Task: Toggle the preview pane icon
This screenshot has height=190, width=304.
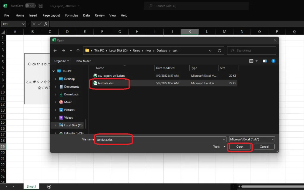Action: (265, 61)
